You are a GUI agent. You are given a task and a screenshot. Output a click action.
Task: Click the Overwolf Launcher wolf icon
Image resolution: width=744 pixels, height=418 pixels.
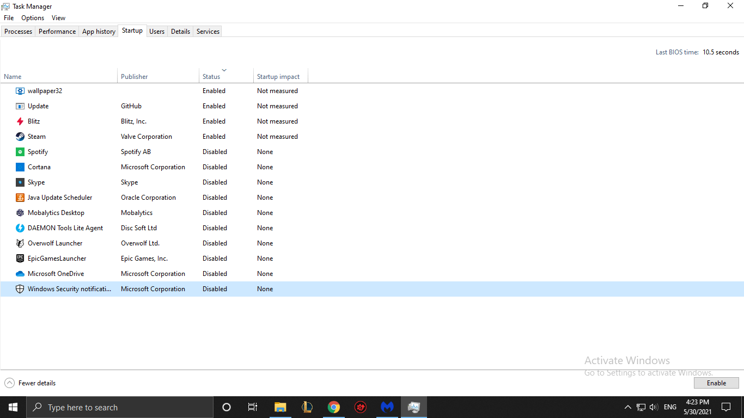tap(20, 243)
